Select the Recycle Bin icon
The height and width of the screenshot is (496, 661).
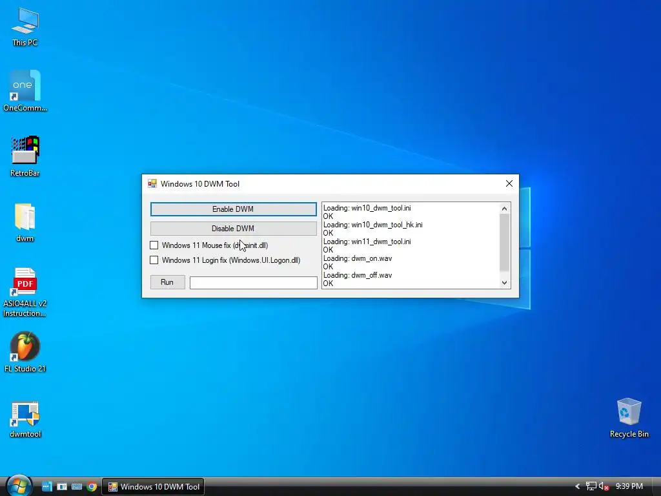(x=629, y=418)
